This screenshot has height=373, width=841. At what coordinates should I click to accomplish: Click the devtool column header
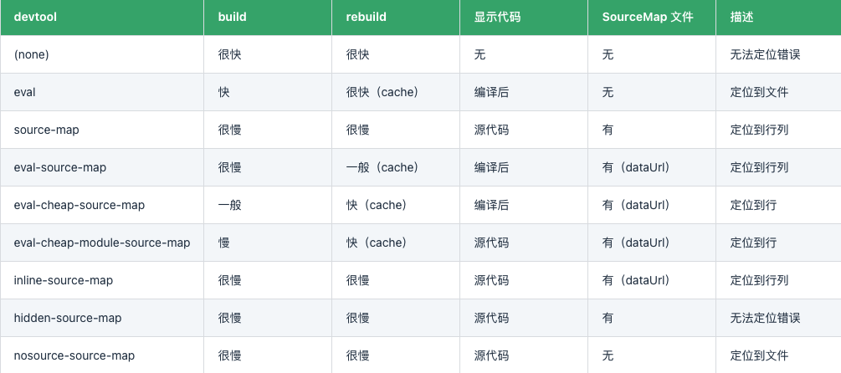pyautogui.click(x=35, y=17)
